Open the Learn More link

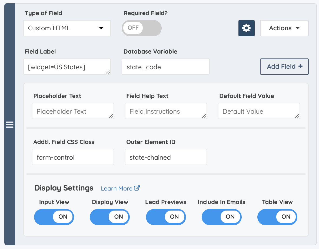tap(117, 188)
